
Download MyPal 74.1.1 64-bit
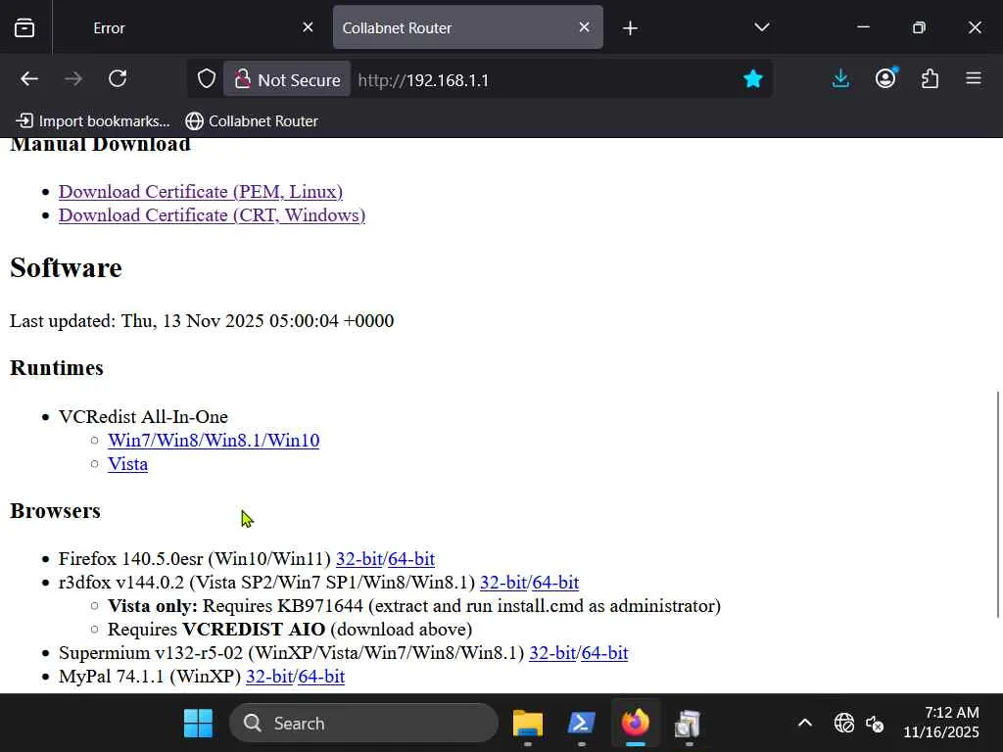(321, 676)
